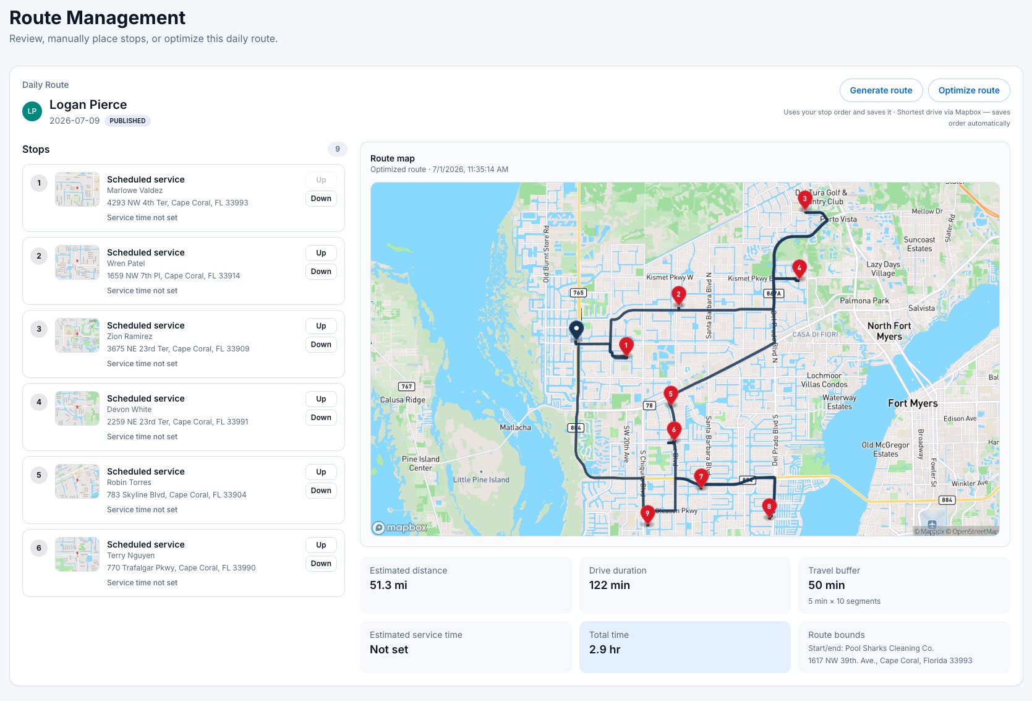Click map pin number 2
Image resolution: width=1032 pixels, height=701 pixels.
click(678, 296)
